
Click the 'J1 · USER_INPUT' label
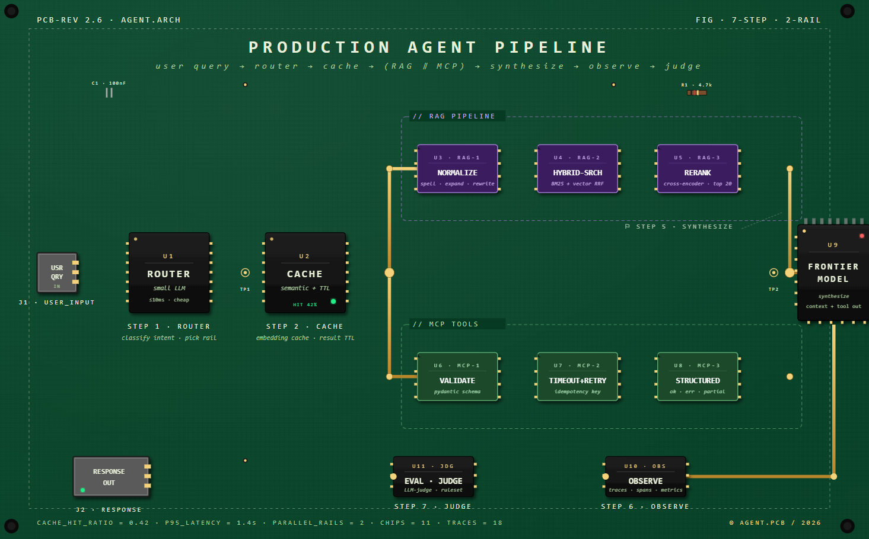click(x=57, y=302)
